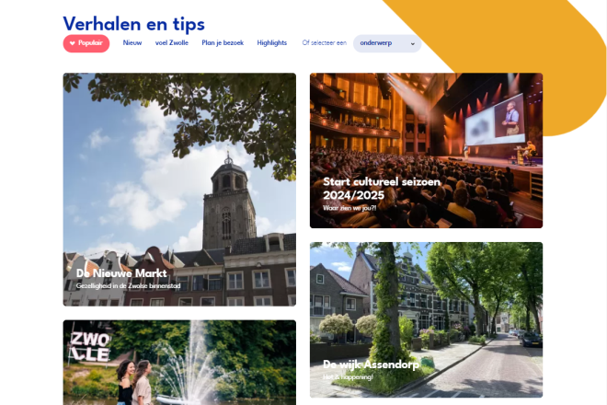The height and width of the screenshot is (405, 607).
Task: Click the Verhalen en tips heading
Action: click(134, 24)
